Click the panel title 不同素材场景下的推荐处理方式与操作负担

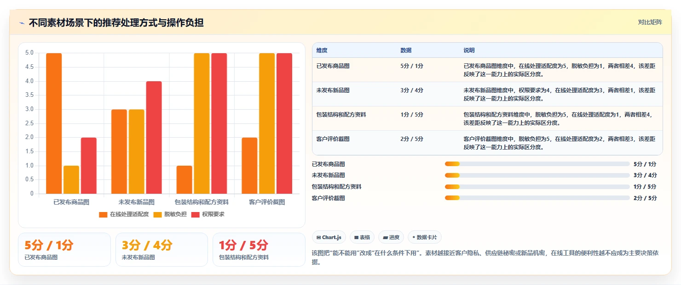tap(116, 23)
